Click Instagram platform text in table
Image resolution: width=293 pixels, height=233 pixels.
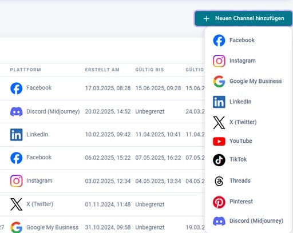tap(39, 180)
